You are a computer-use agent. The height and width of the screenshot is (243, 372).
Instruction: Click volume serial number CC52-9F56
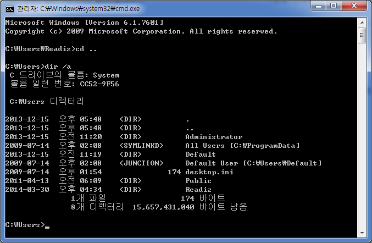coord(99,84)
